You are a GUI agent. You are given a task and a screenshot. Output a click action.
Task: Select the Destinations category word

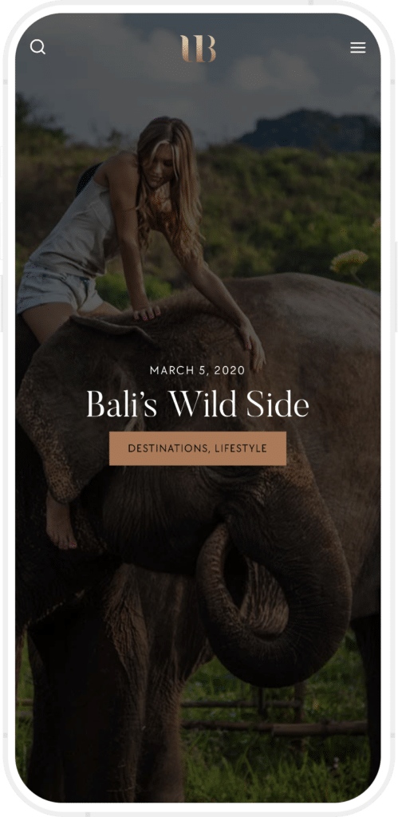167,448
